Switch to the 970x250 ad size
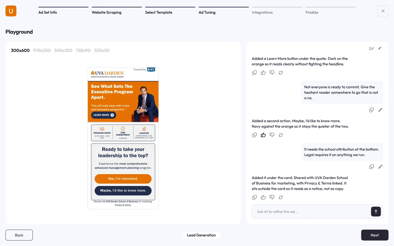Viewport: 394px width, 246px height. coord(42,51)
